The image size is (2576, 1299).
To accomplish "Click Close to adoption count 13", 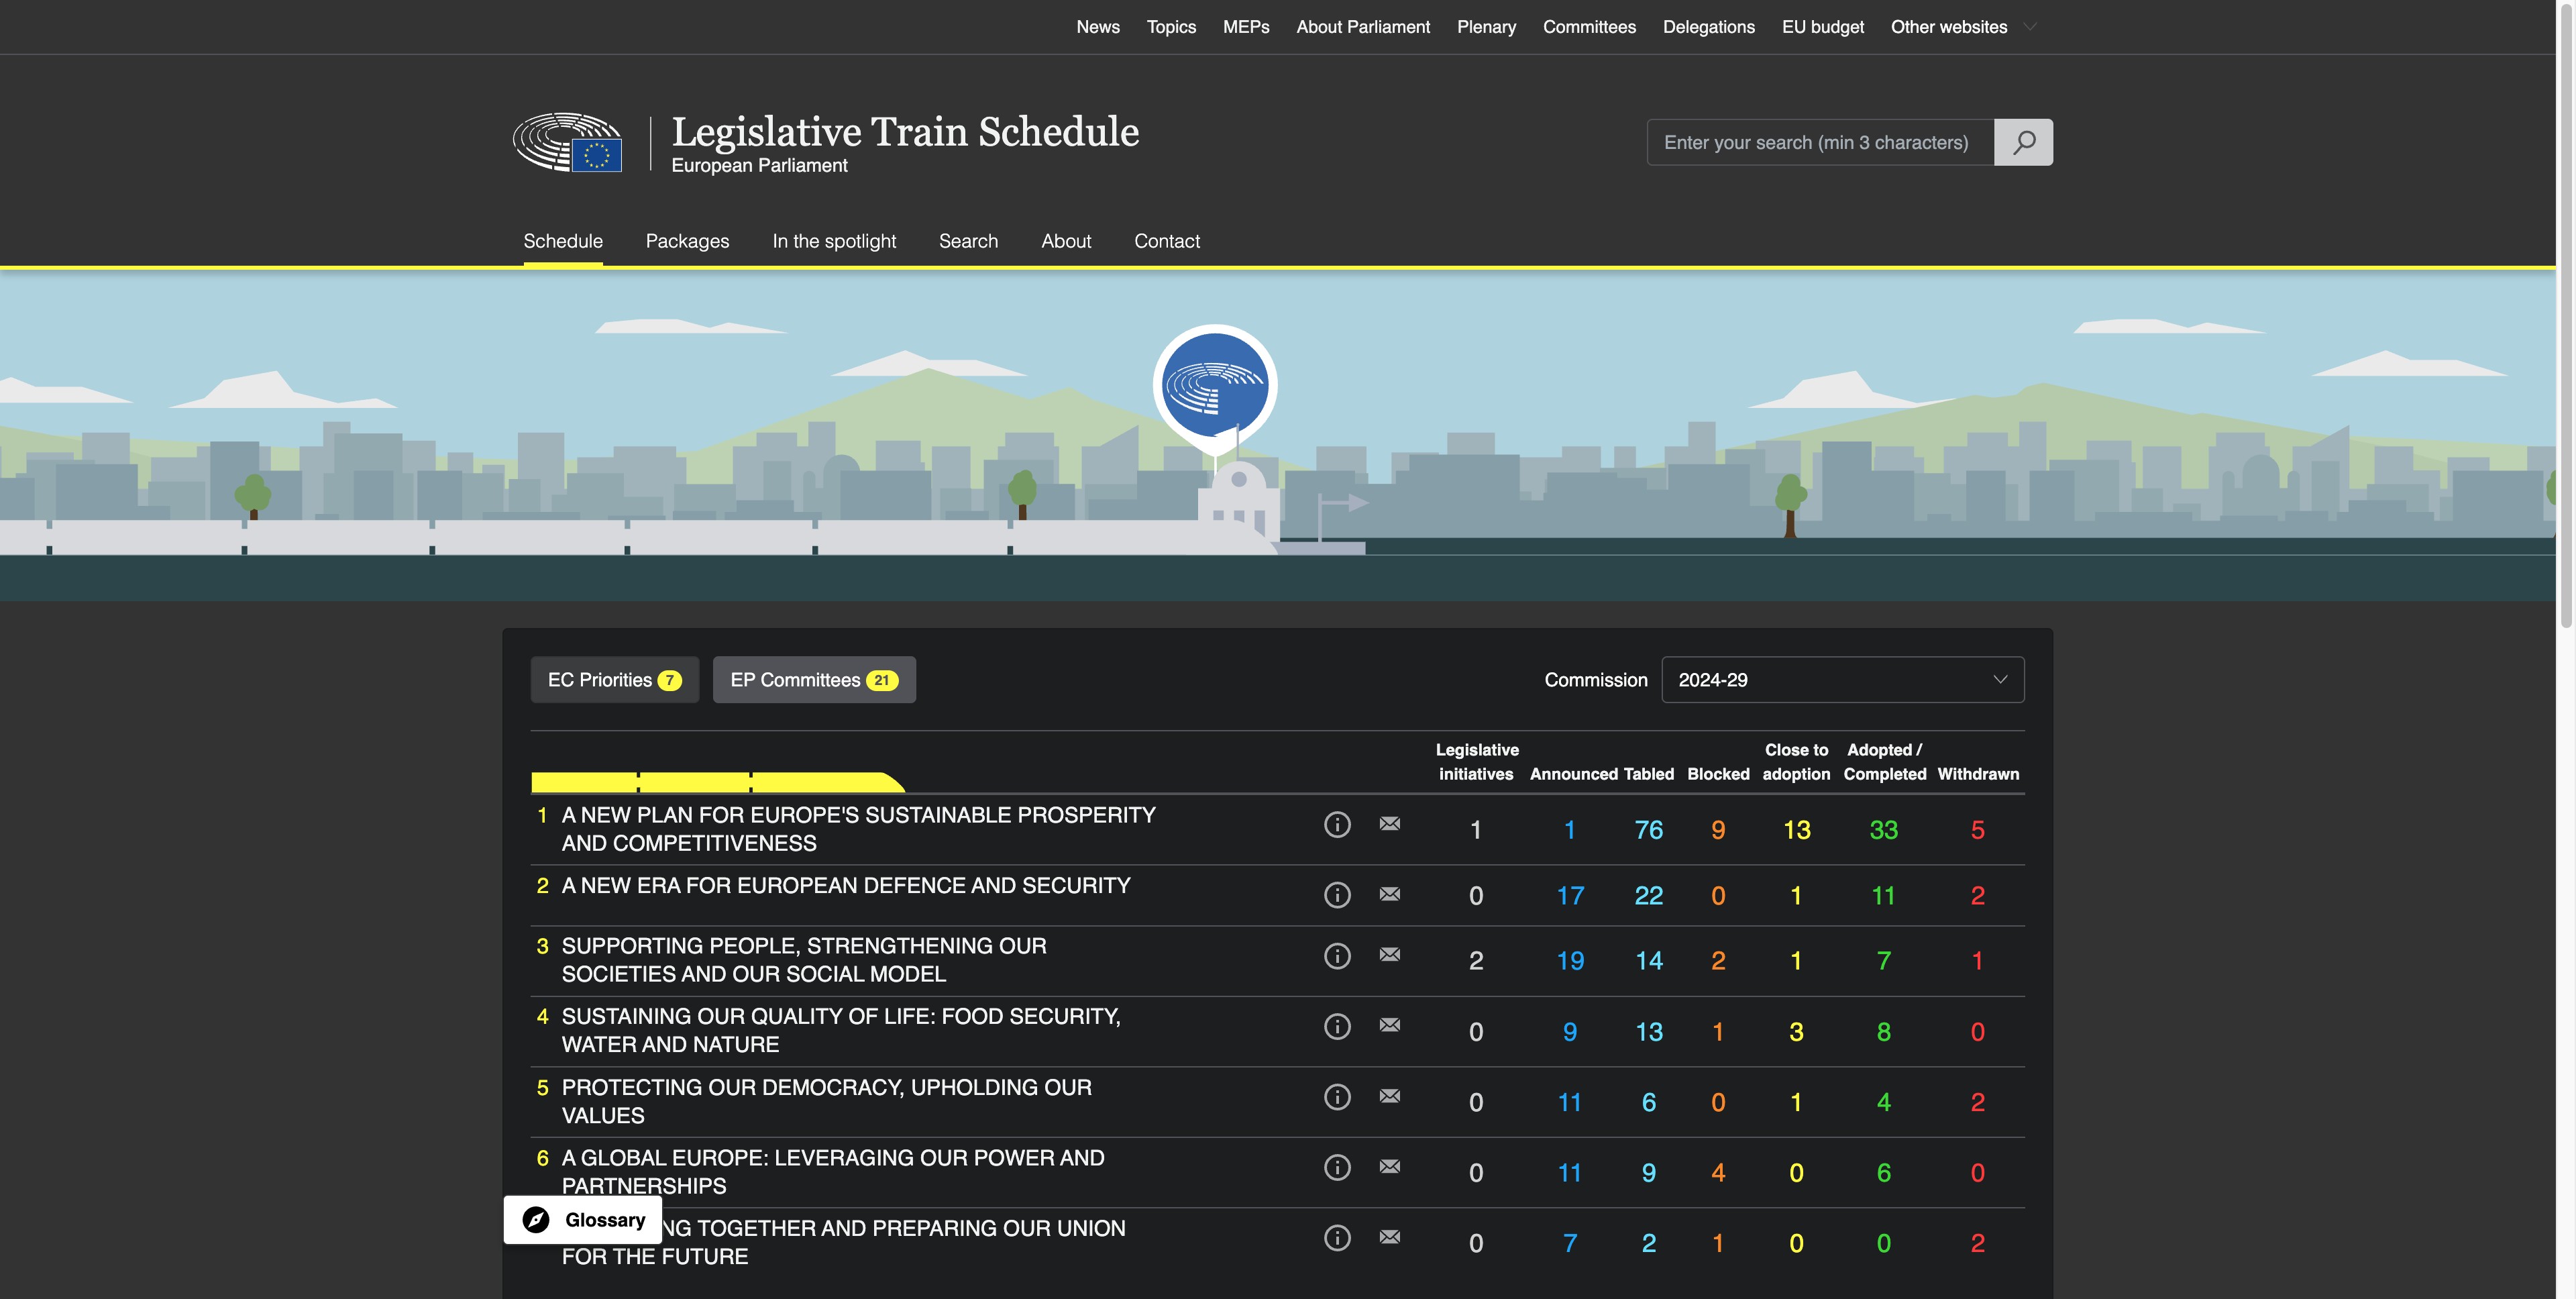I will click(x=1796, y=829).
